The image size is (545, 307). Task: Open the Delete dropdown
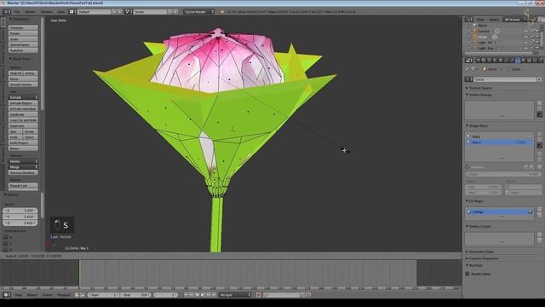(x=23, y=161)
